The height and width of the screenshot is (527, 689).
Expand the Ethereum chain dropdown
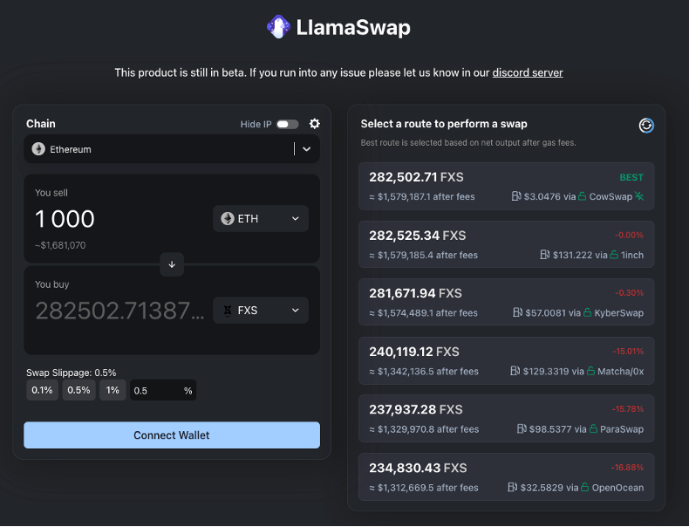click(x=306, y=149)
